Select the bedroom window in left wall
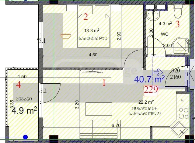This screenshot has width=195, height=143. [x=40, y=35]
